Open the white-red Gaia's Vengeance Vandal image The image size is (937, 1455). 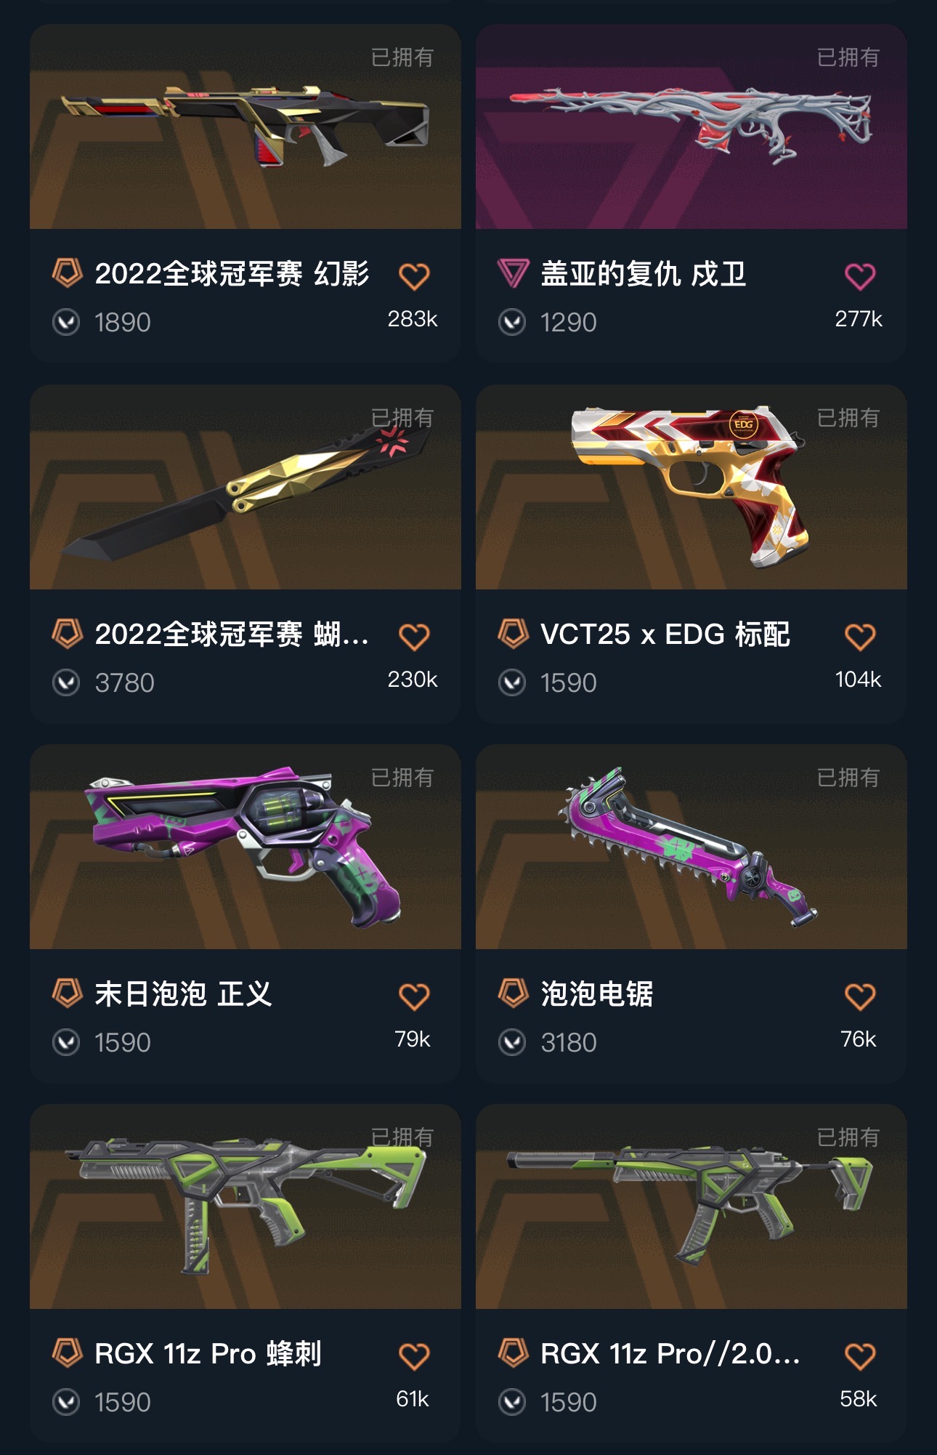click(691, 126)
